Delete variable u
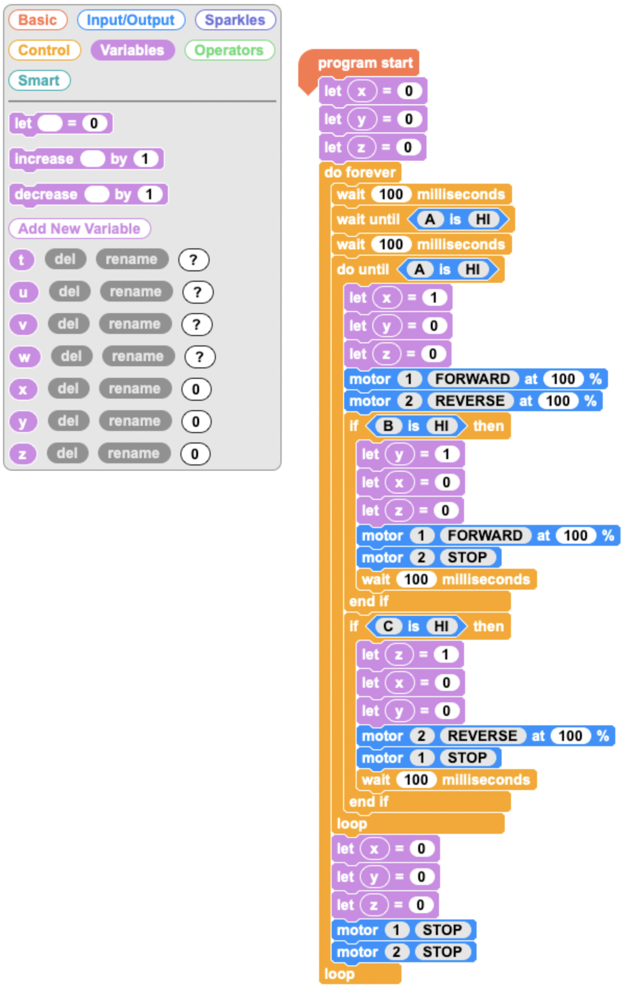The width and height of the screenshot is (633, 1005). [69, 291]
